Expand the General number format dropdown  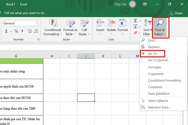37,23
